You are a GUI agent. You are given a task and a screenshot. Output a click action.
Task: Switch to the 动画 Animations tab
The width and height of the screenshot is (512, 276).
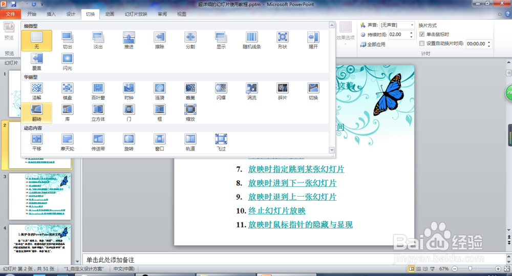(110, 14)
